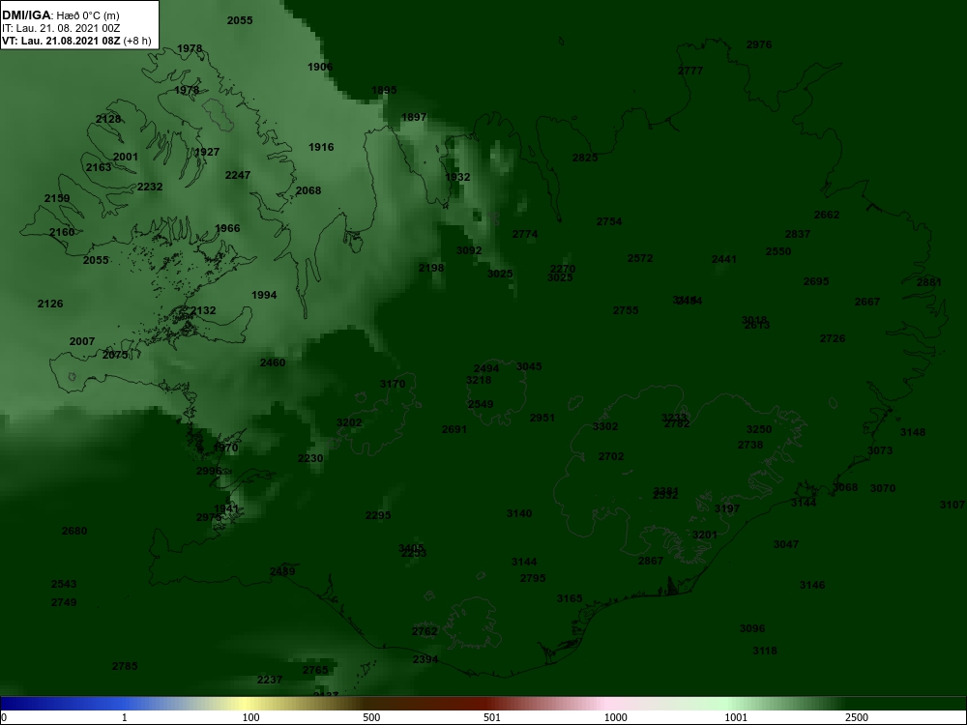967x725 pixels.
Task: Select the map value 2774
Action: coord(525,234)
